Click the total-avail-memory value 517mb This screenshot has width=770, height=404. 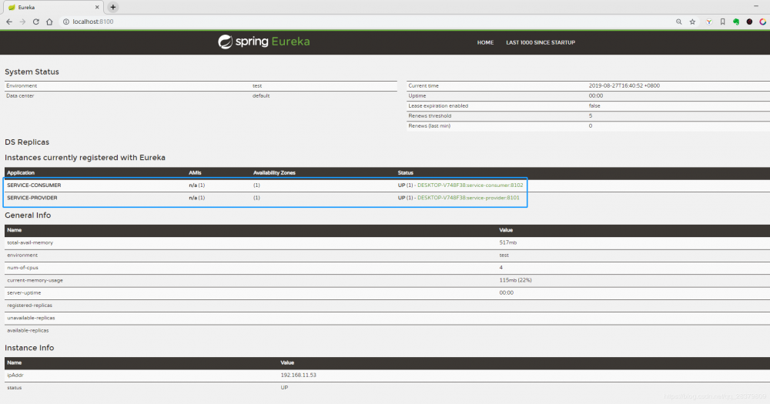click(507, 242)
